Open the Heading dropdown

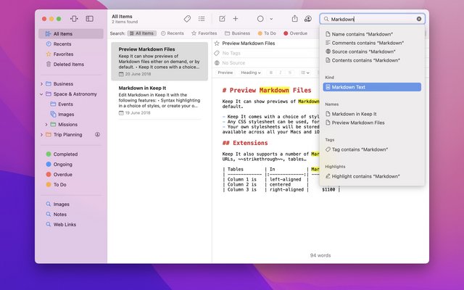tap(251, 72)
